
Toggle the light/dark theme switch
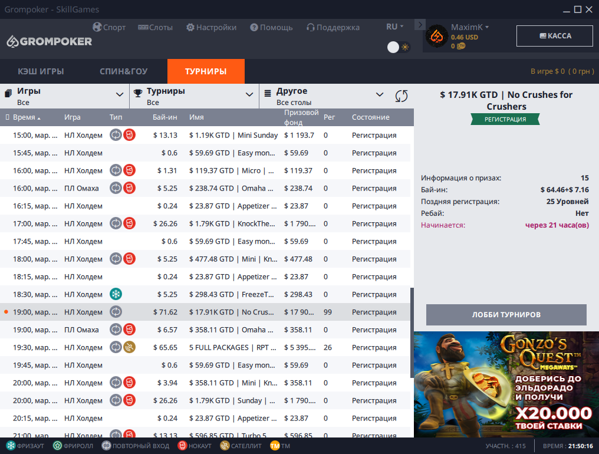coord(399,47)
